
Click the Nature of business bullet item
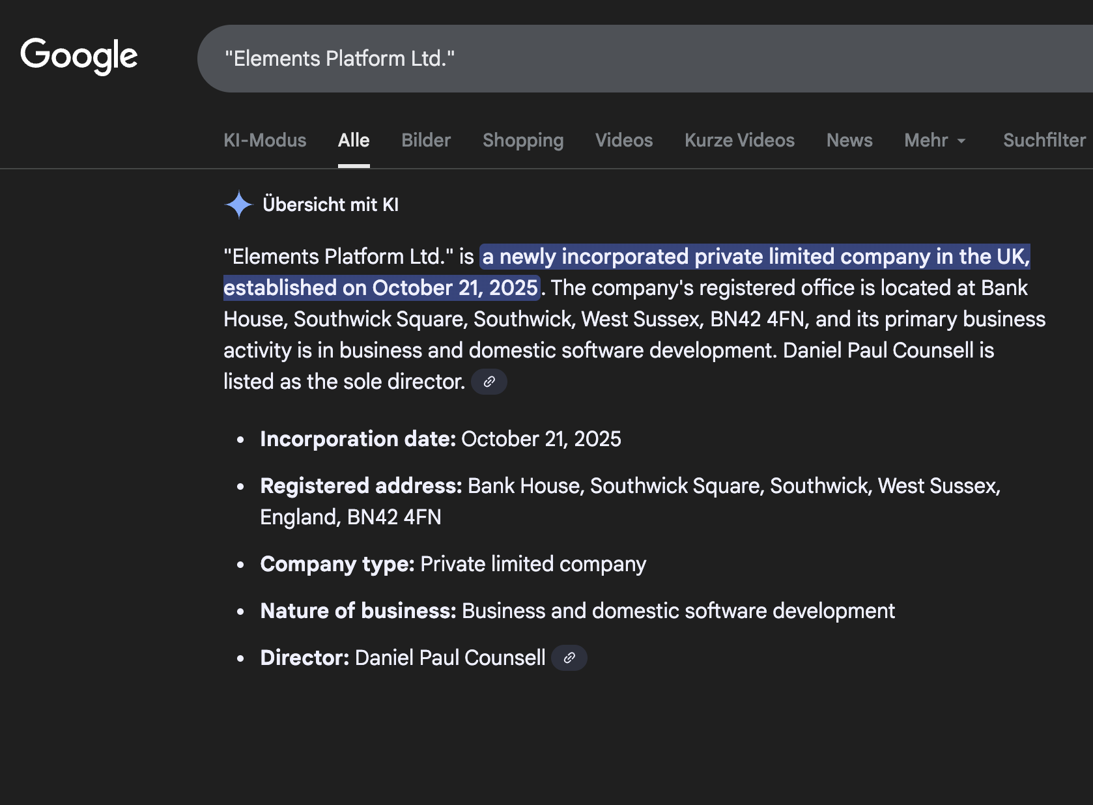577,611
